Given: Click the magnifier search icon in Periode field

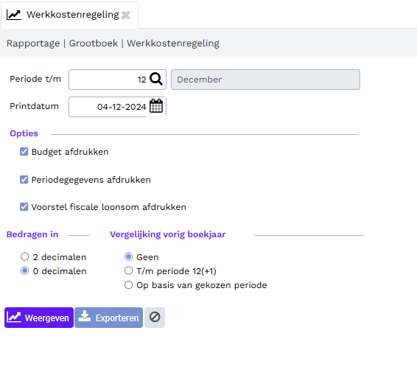Looking at the screenshot, I should [x=156, y=80].
